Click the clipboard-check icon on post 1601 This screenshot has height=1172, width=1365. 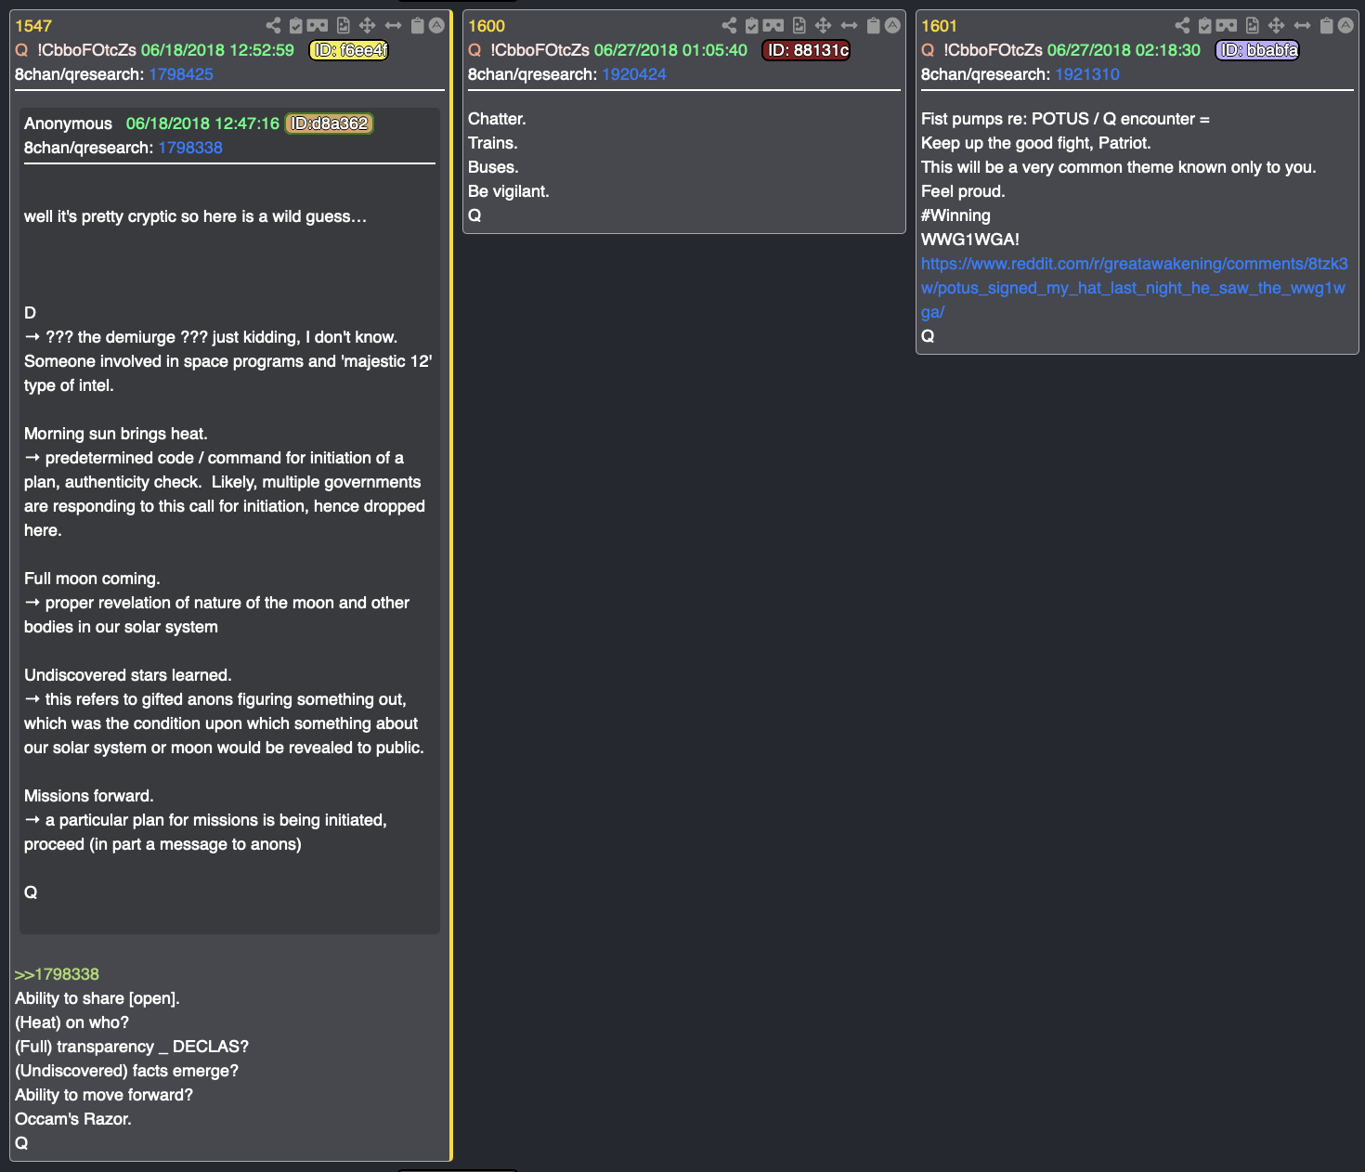1205,26
